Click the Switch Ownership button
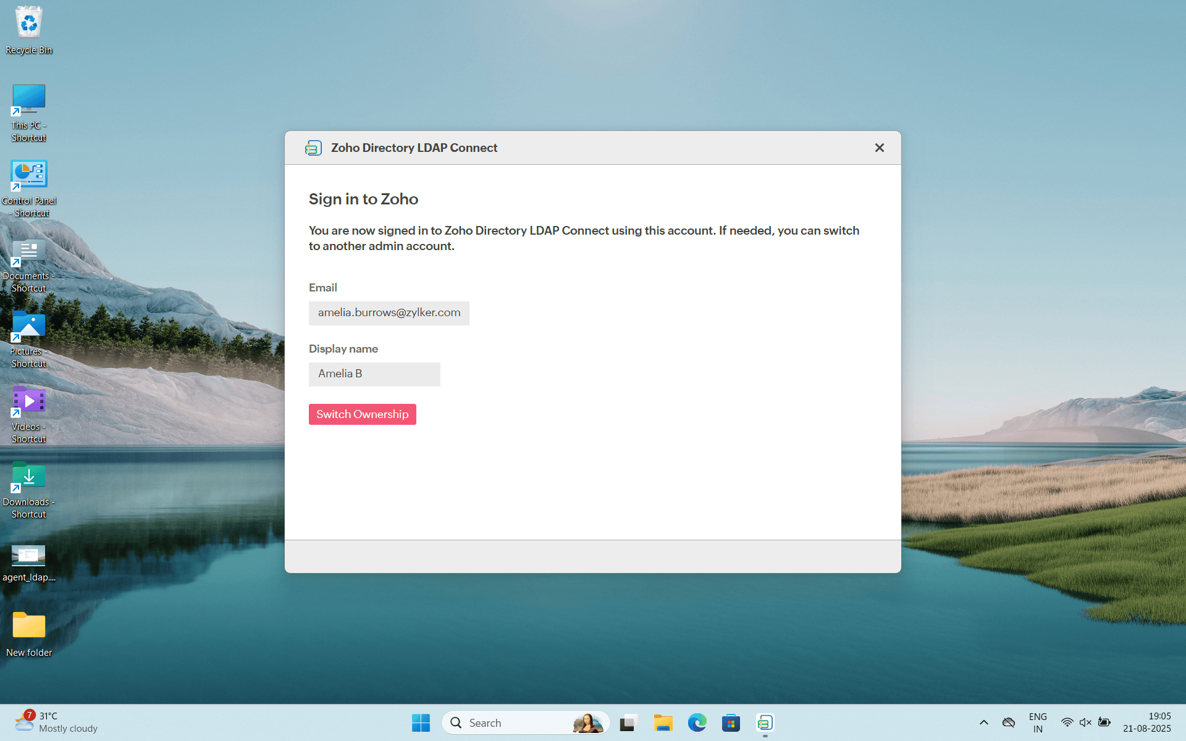This screenshot has height=741, width=1186. click(362, 414)
